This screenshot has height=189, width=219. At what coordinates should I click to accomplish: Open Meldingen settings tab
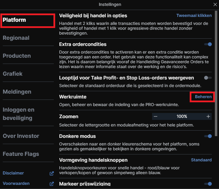pos(17,92)
